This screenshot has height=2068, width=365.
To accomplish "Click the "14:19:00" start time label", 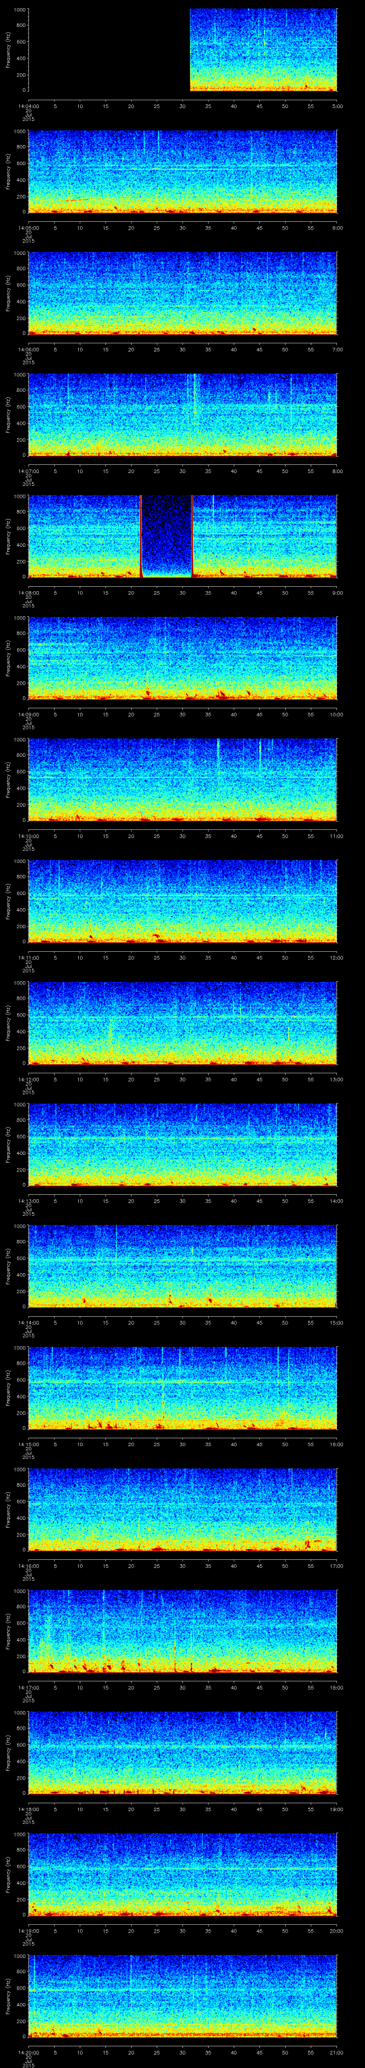I will [28, 1930].
